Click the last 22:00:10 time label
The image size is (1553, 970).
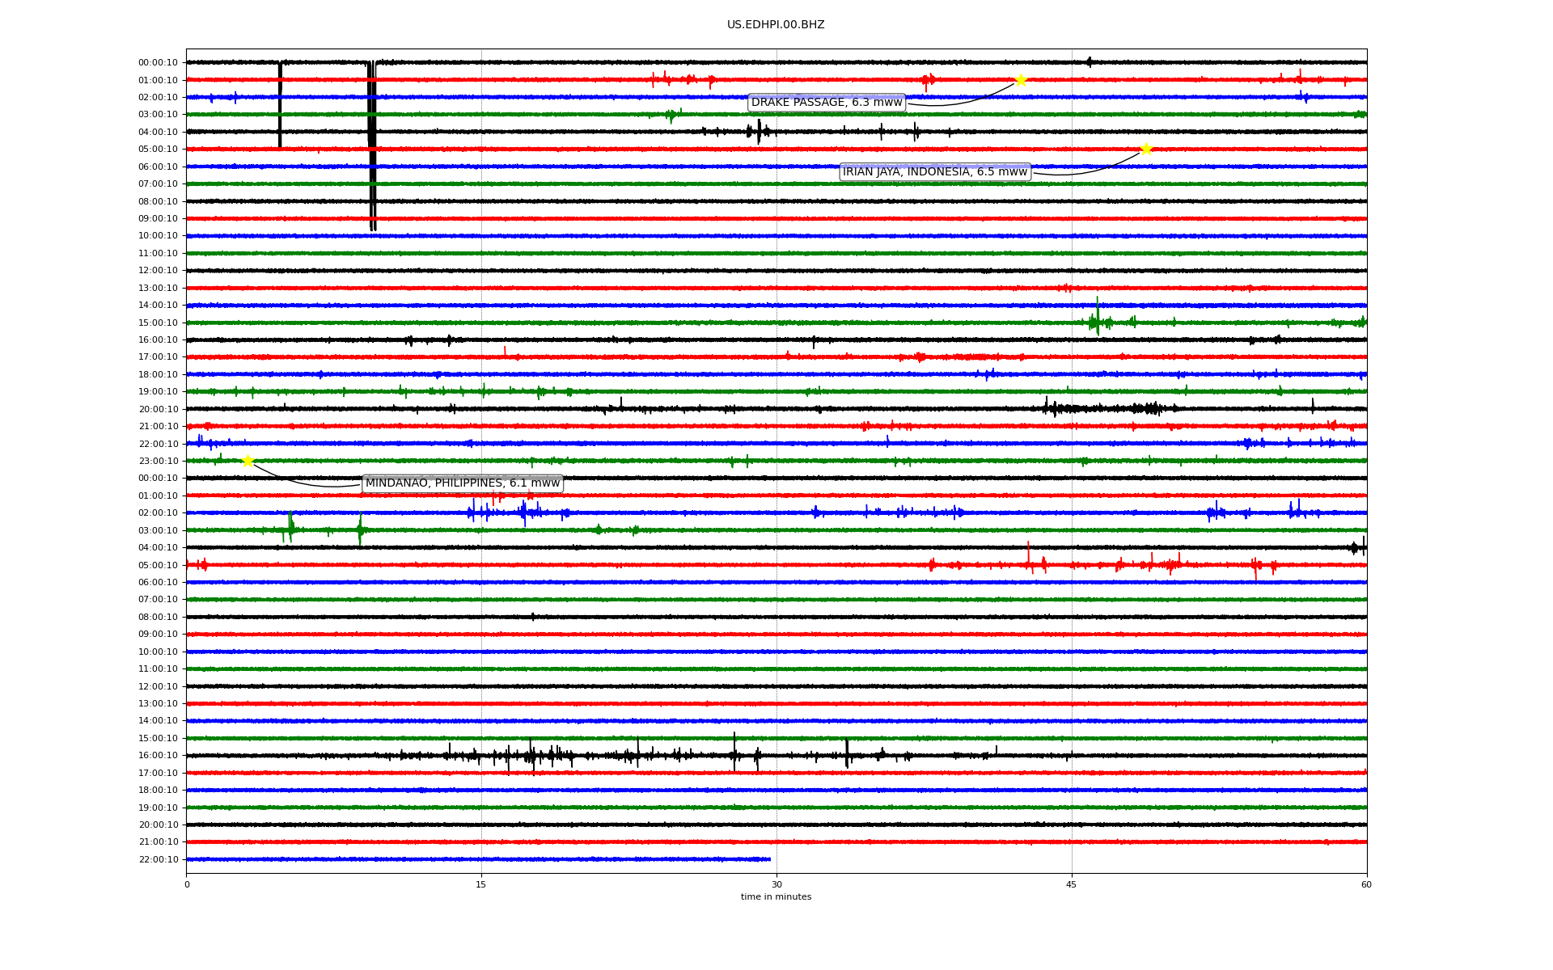(x=158, y=859)
